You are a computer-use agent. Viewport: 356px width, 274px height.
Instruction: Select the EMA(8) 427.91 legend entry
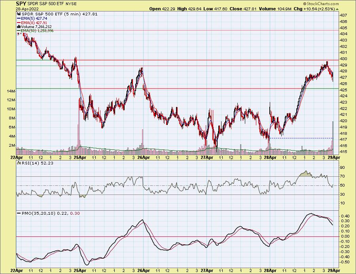click(x=34, y=23)
